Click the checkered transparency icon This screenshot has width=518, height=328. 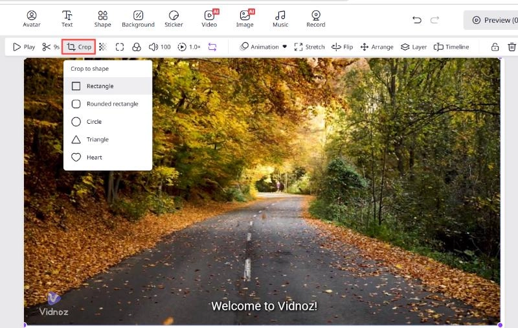tap(103, 47)
